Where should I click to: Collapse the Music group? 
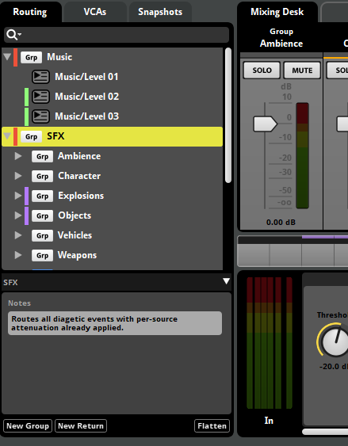pos(7,56)
